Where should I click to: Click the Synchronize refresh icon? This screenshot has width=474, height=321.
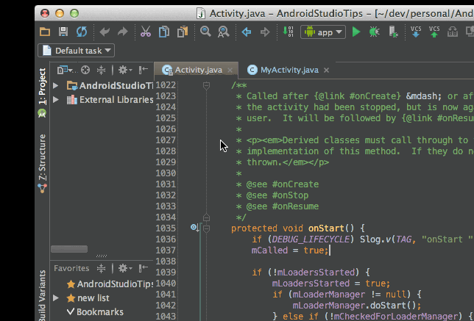[81, 32]
